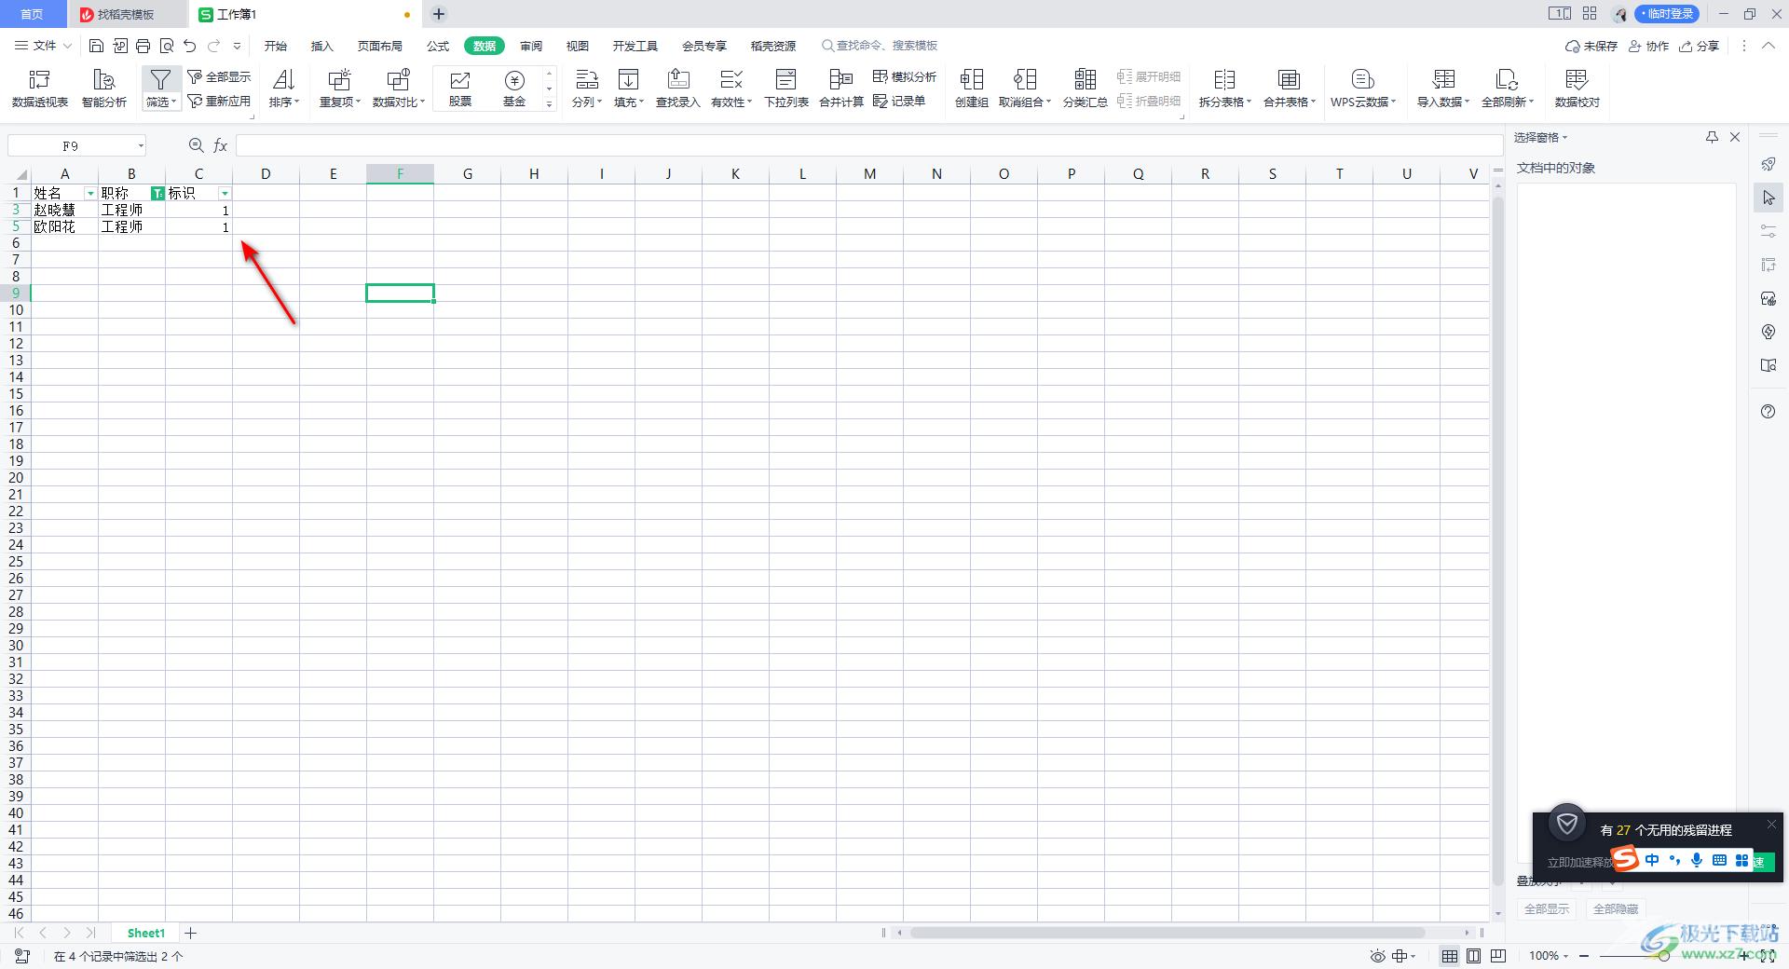Open the 下拉列表 dropdown list tool
The width and height of the screenshot is (1789, 969).
(x=786, y=89)
